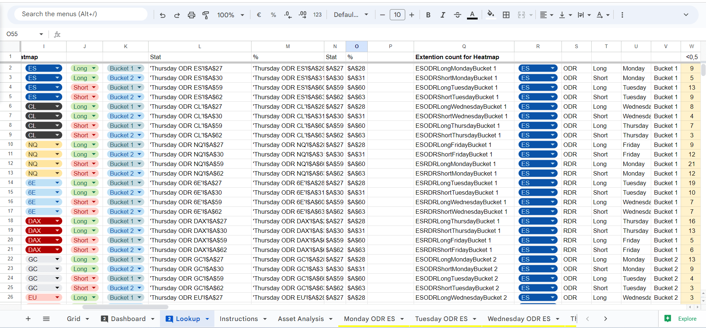706x328 pixels.
Task: Open the ES dropdown chip in row 2 column I
Action: [43, 68]
